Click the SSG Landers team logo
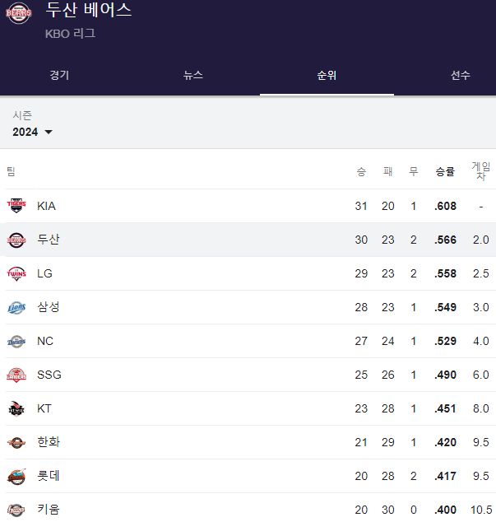Screen dimensions: 496x522 [x=16, y=375]
